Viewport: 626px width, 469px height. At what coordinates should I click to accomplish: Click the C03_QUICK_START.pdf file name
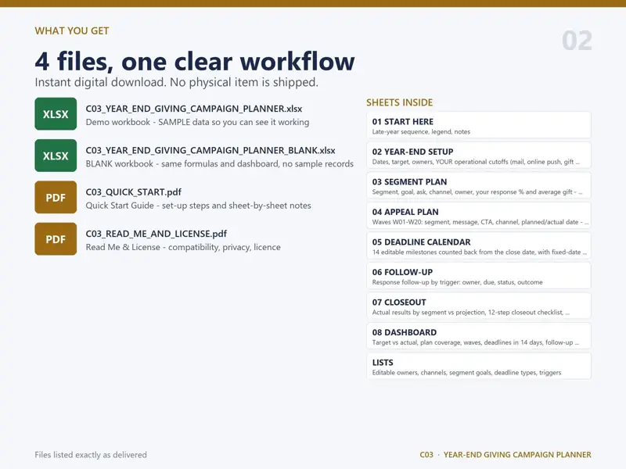[x=133, y=192]
